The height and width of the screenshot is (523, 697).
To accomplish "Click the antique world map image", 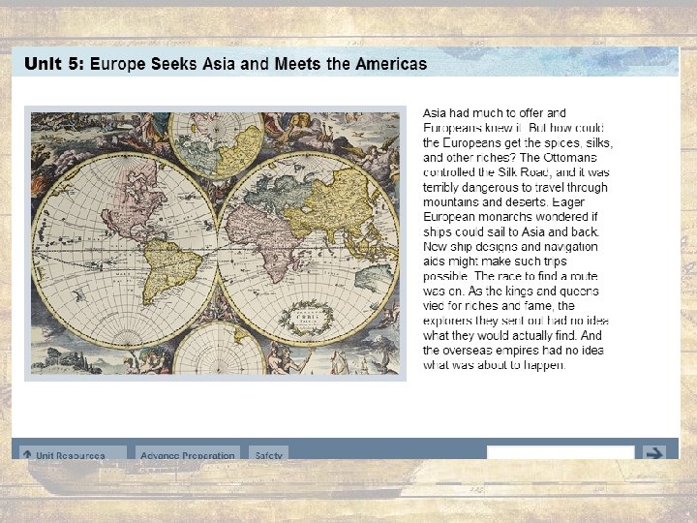I will (215, 243).
